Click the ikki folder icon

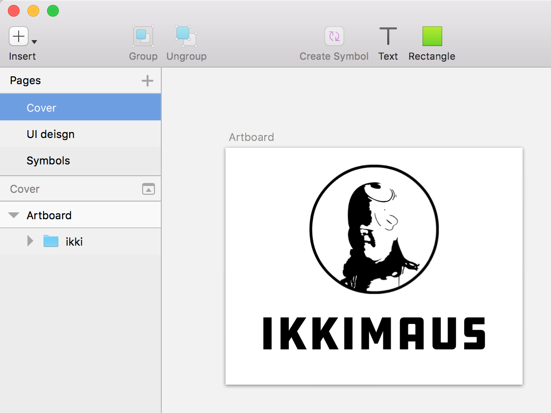click(x=51, y=241)
